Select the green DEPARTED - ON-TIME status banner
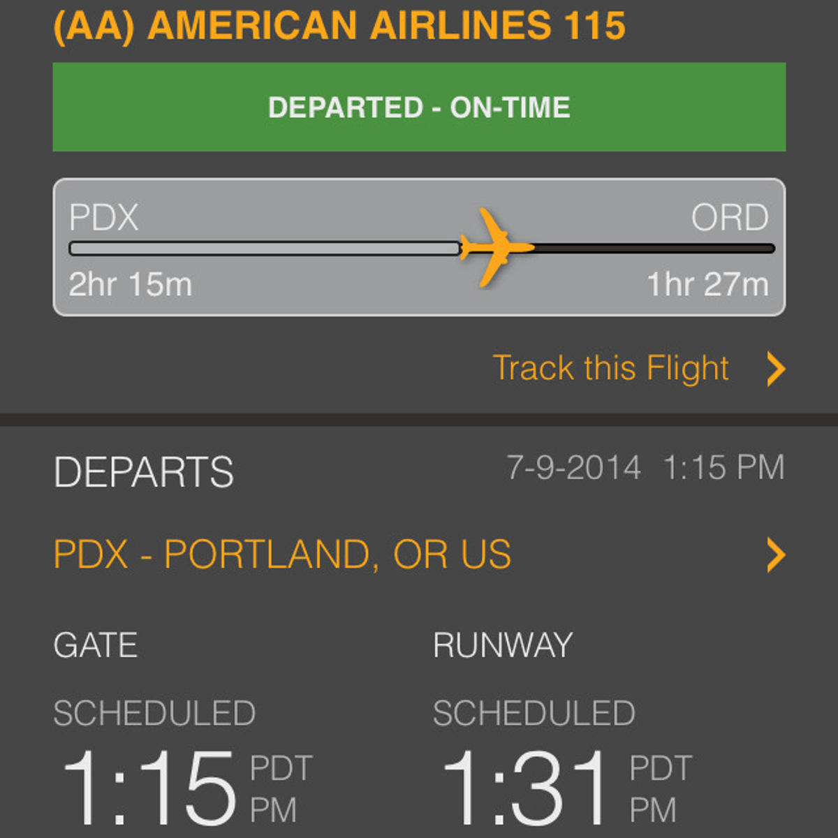 click(x=418, y=108)
